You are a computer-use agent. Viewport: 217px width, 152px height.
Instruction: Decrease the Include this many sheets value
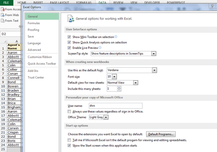(x=119, y=90)
